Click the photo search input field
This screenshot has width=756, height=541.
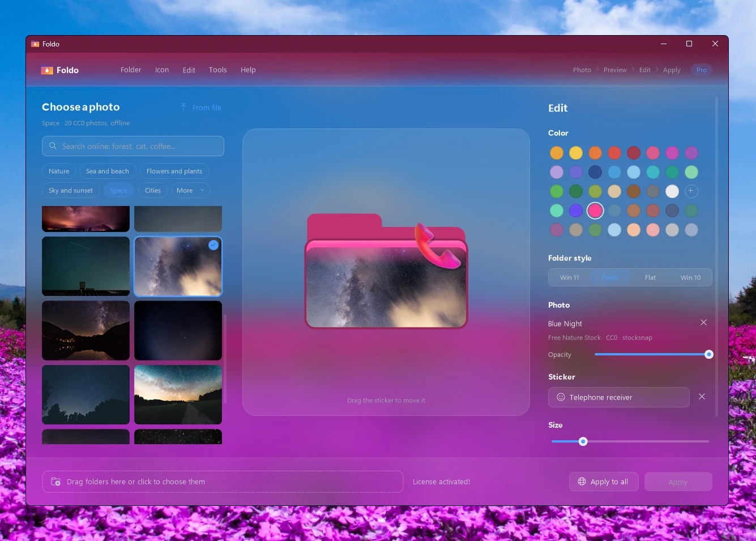[x=133, y=146]
